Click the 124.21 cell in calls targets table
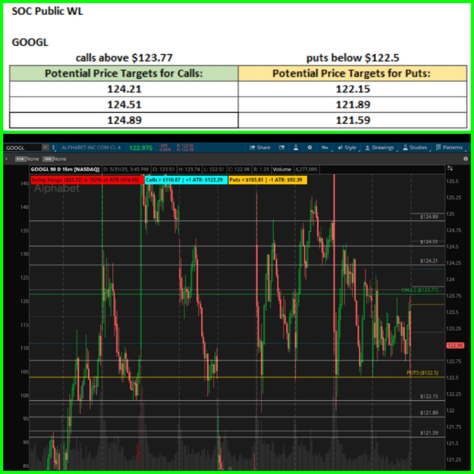 [x=124, y=89]
